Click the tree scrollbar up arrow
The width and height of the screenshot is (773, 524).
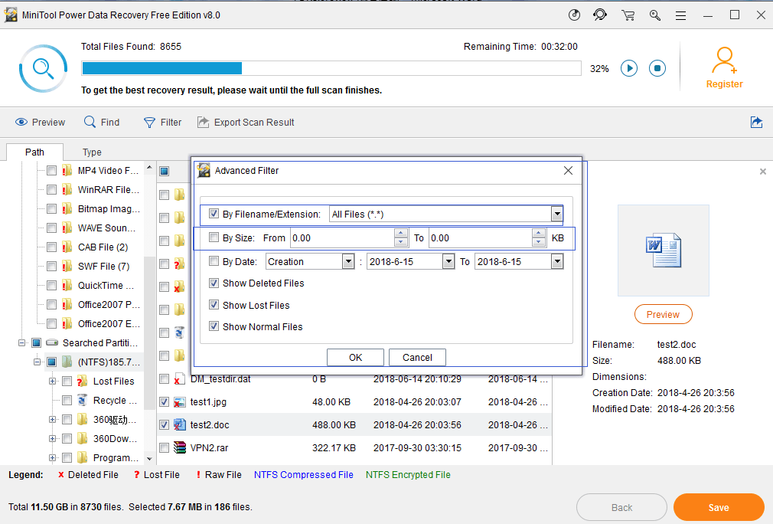click(x=149, y=169)
